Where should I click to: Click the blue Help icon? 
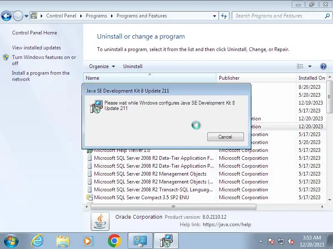tap(323, 66)
